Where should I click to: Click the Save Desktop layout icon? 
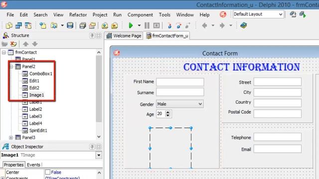(293, 14)
